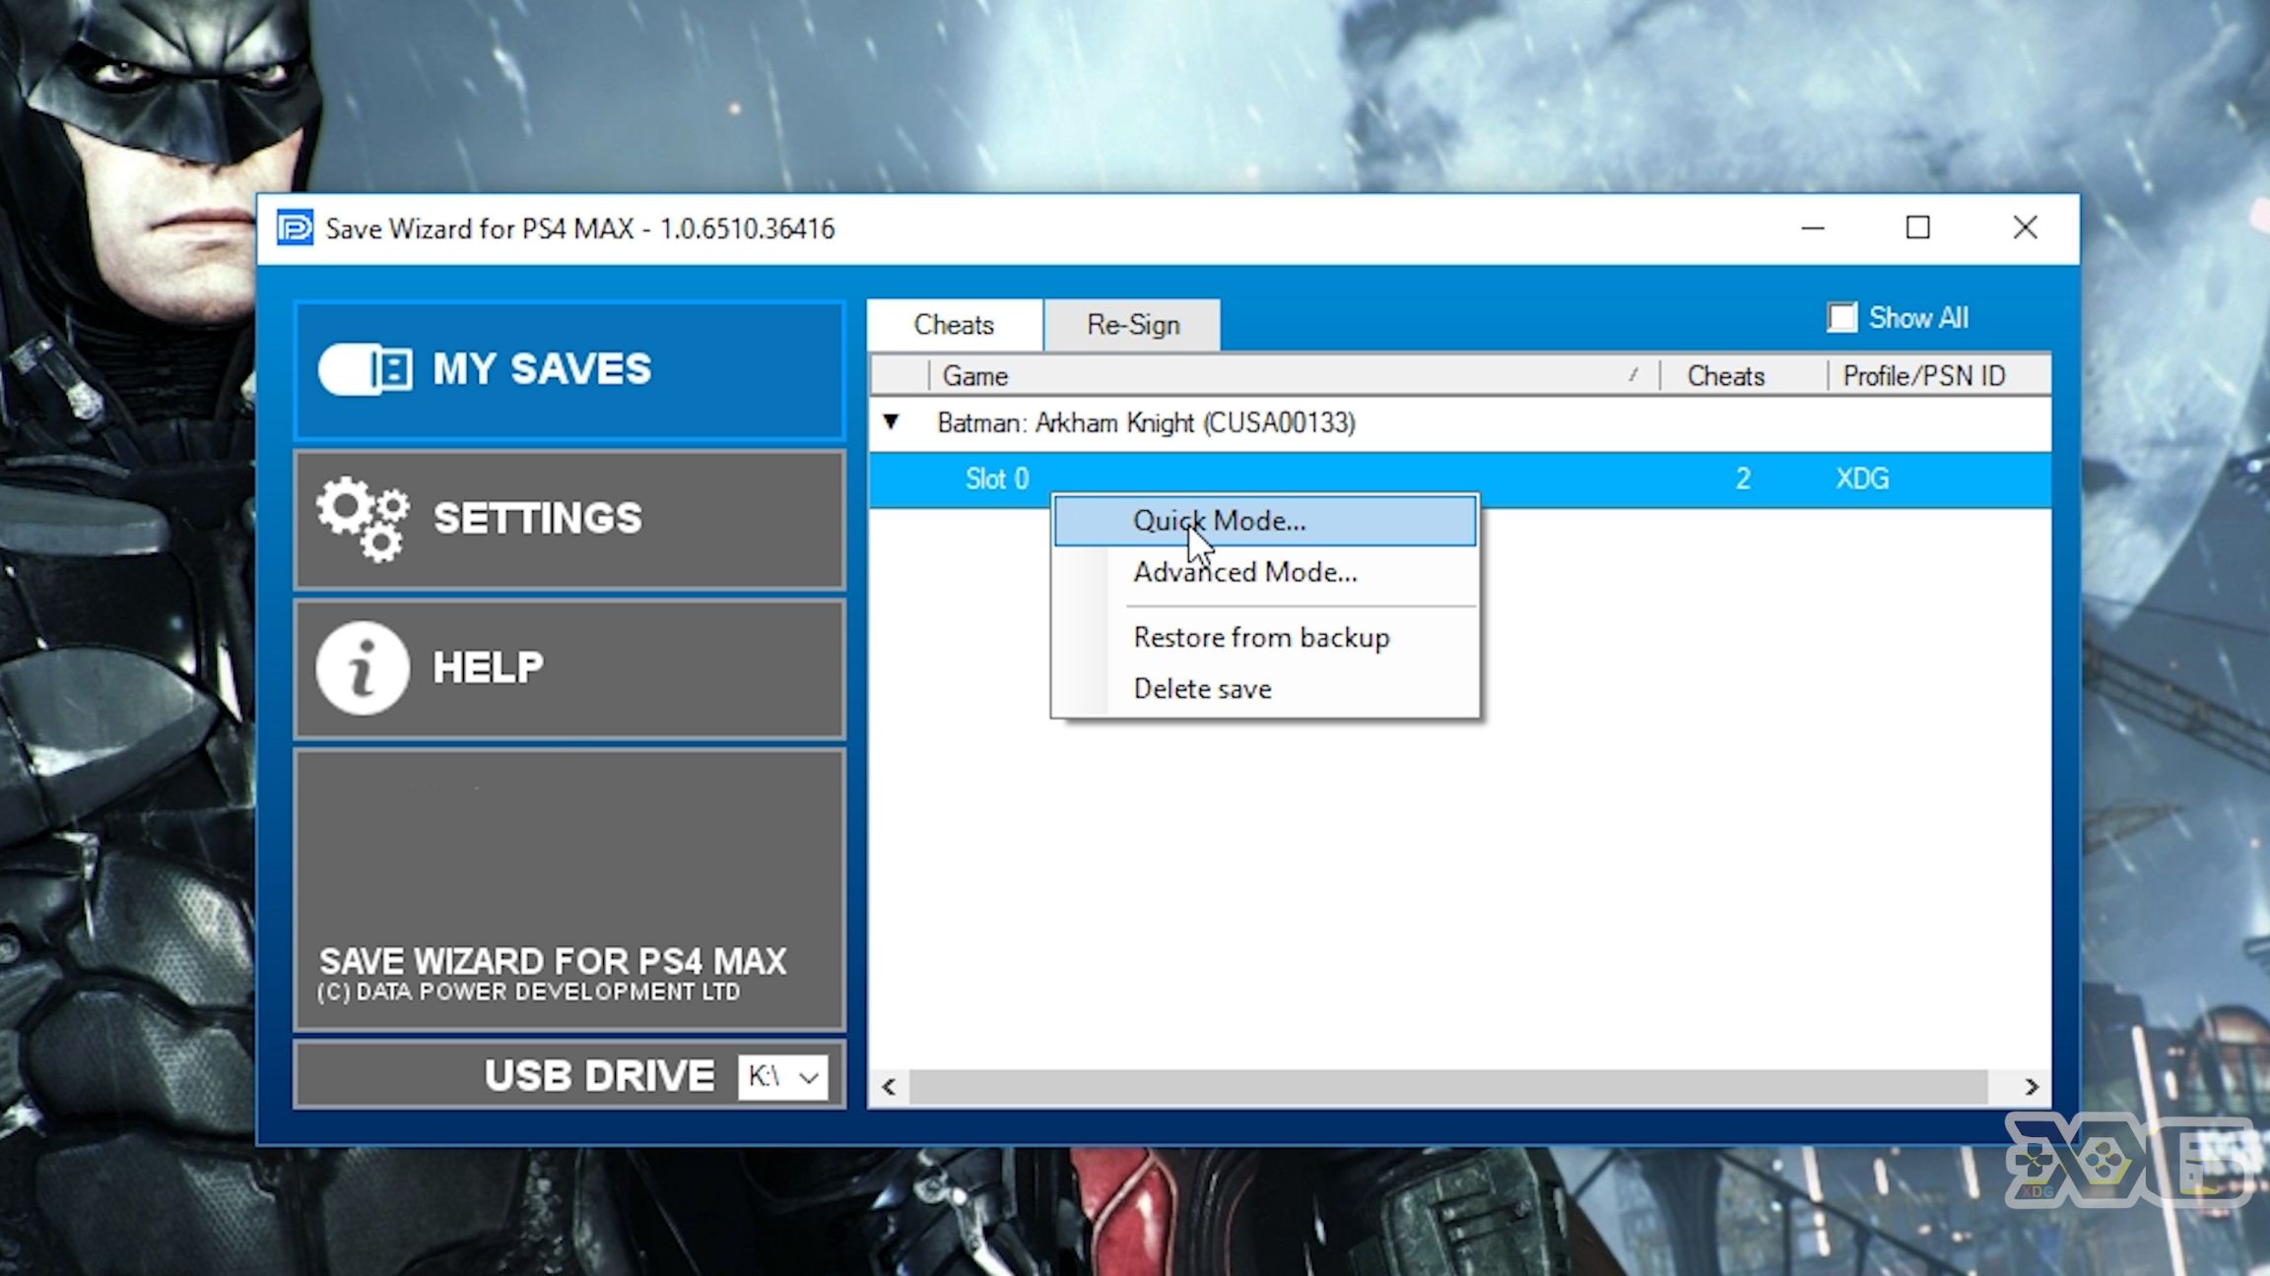Image resolution: width=2270 pixels, height=1276 pixels.
Task: Switch to the Re-Sign tab
Action: coord(1133,325)
